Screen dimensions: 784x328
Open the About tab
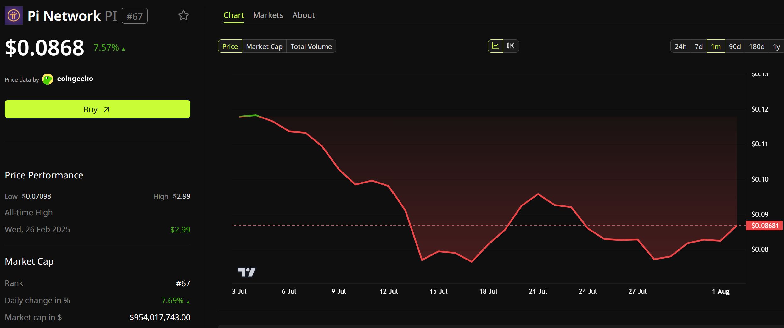pyautogui.click(x=304, y=15)
